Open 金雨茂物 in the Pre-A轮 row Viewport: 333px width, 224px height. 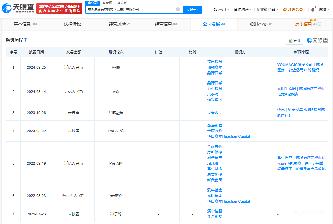215,147
